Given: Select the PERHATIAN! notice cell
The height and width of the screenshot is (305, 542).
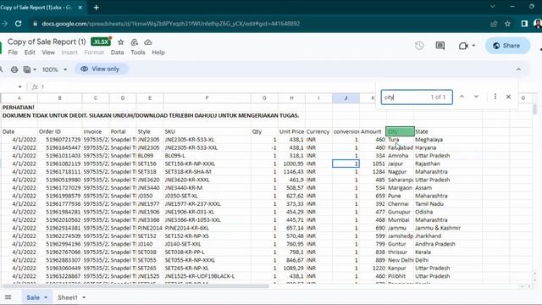Looking at the screenshot, I should click(x=19, y=108).
